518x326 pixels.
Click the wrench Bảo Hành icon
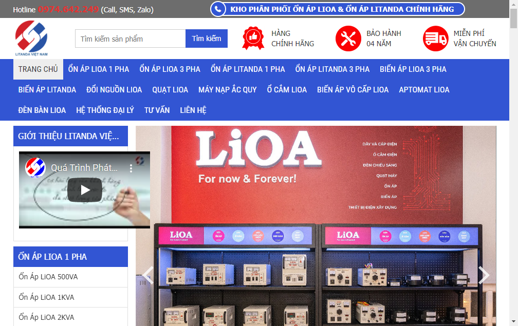pos(348,39)
